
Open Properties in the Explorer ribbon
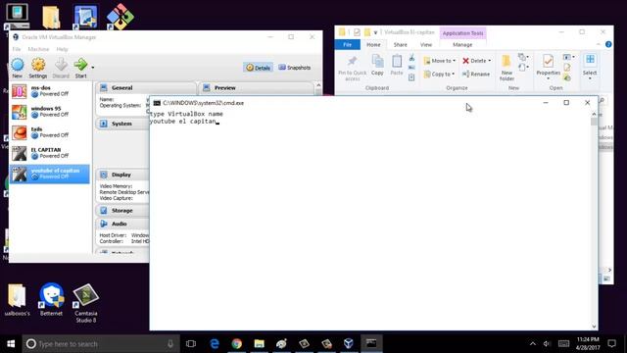coord(549,67)
